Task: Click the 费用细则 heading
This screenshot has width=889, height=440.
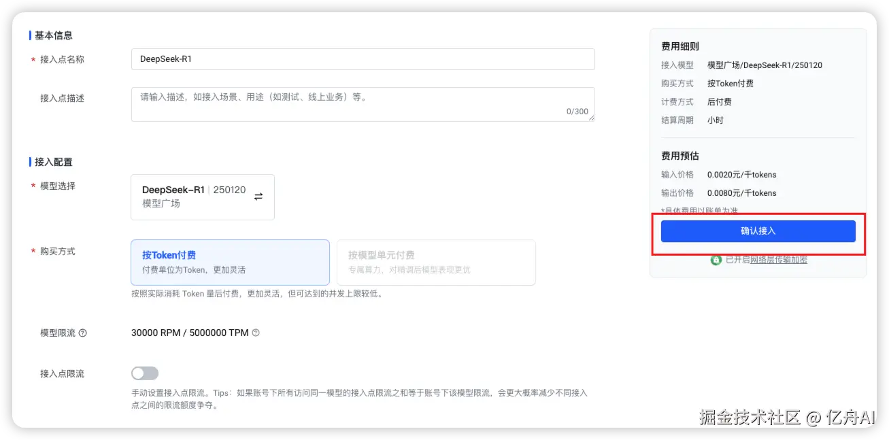Action: [x=680, y=47]
